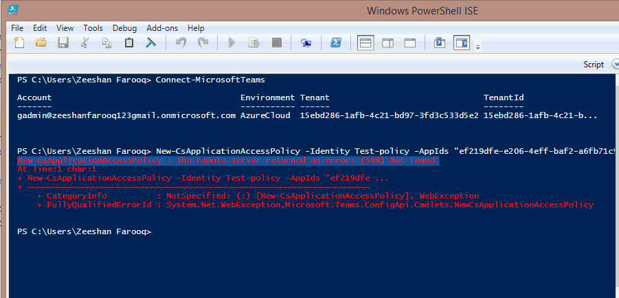Image resolution: width=619 pixels, height=298 pixels.
Task: Open the View menu
Action: click(x=65, y=28)
